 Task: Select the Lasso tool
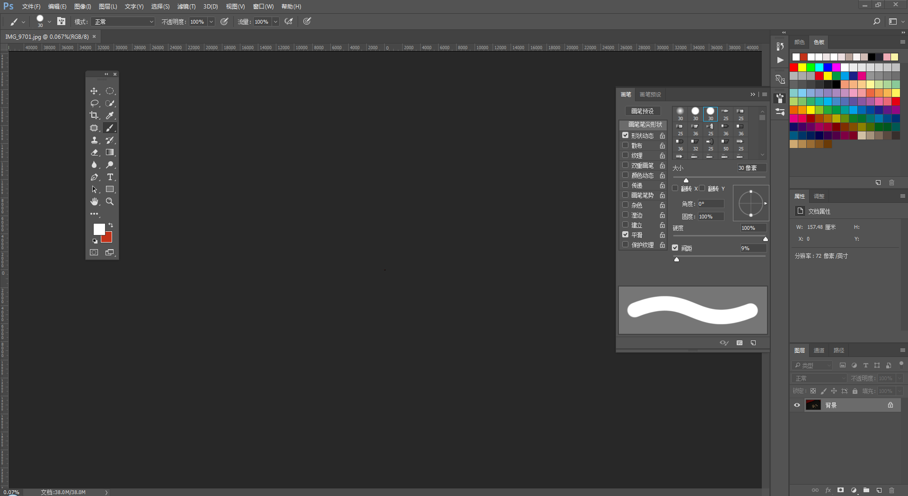coord(94,103)
